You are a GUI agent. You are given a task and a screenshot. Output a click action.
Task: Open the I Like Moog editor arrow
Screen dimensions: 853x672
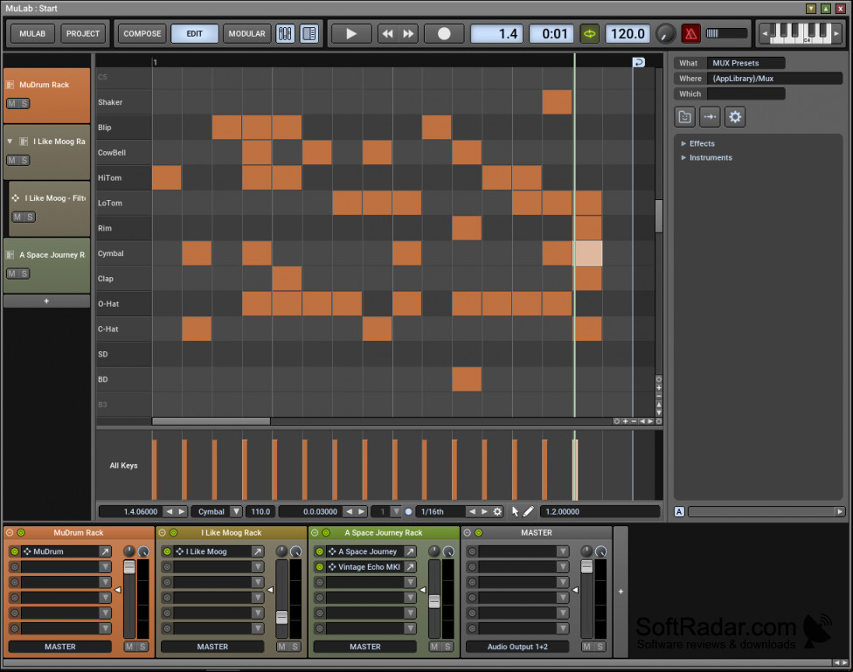[x=257, y=551]
